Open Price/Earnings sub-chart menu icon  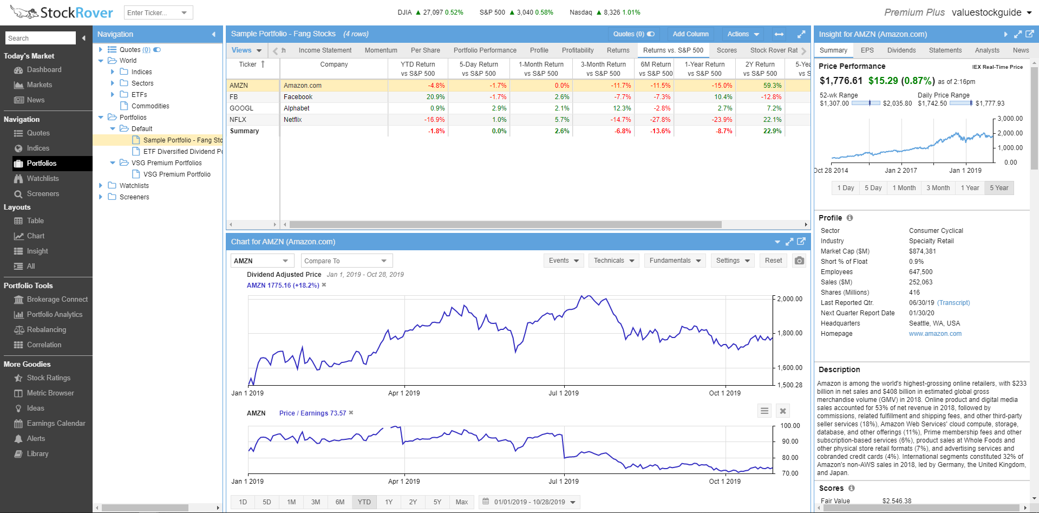(764, 411)
